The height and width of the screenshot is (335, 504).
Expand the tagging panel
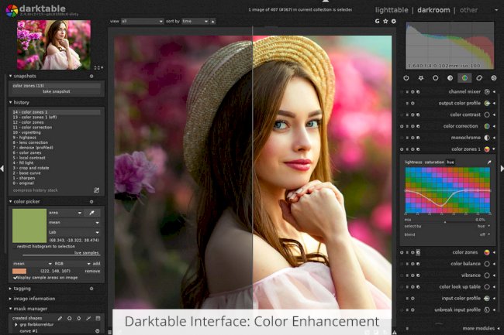tap(23, 288)
